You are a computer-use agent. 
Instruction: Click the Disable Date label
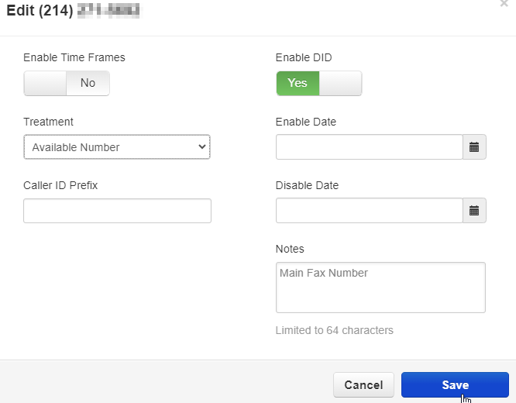[x=307, y=185]
